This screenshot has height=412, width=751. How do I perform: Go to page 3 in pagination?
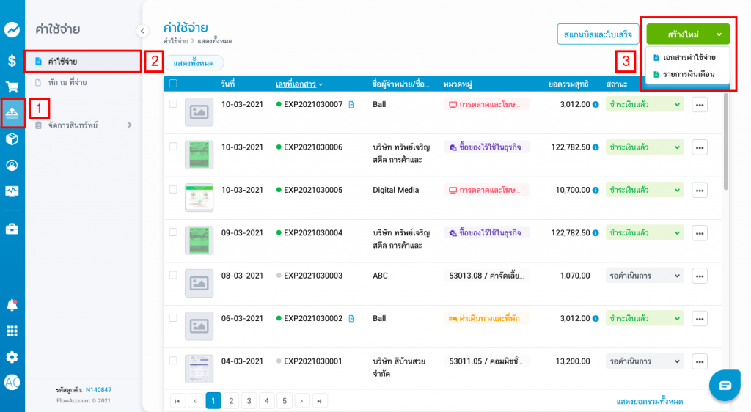click(x=249, y=400)
